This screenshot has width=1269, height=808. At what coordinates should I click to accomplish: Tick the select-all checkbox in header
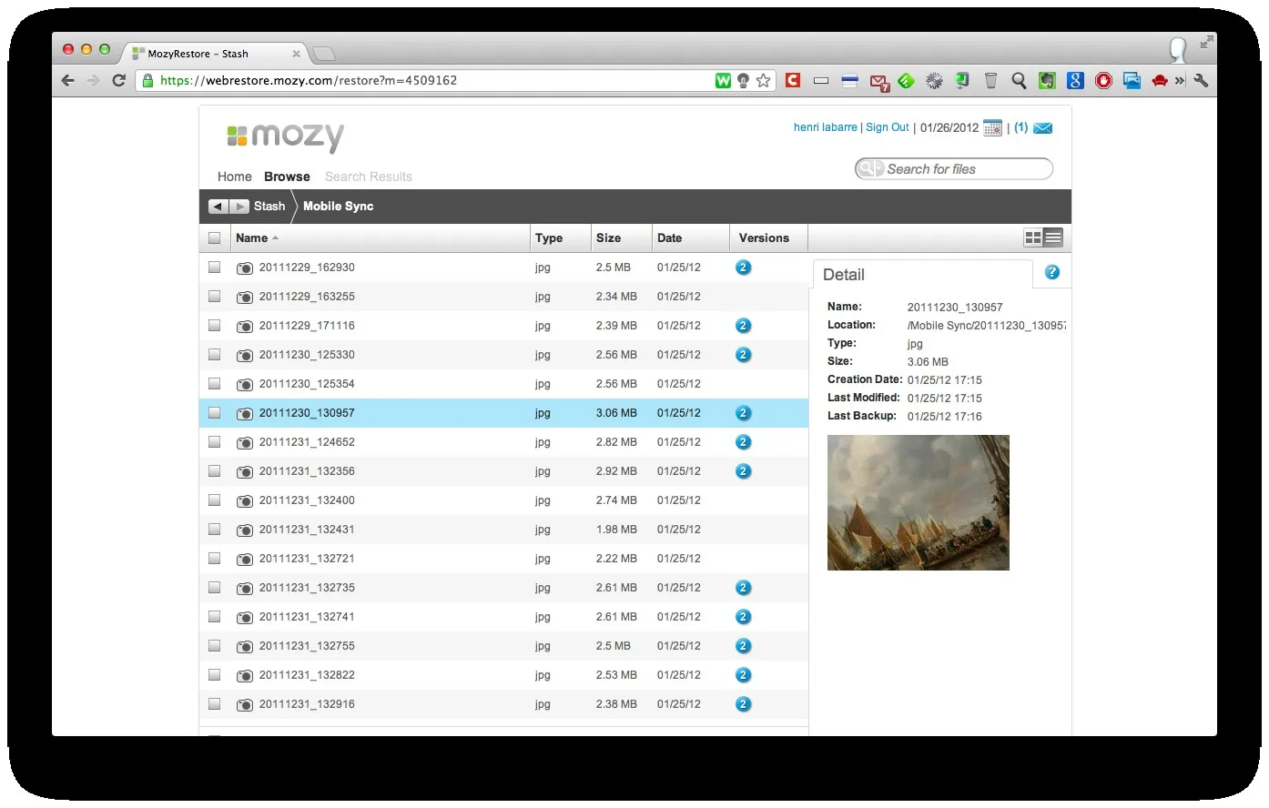click(214, 238)
